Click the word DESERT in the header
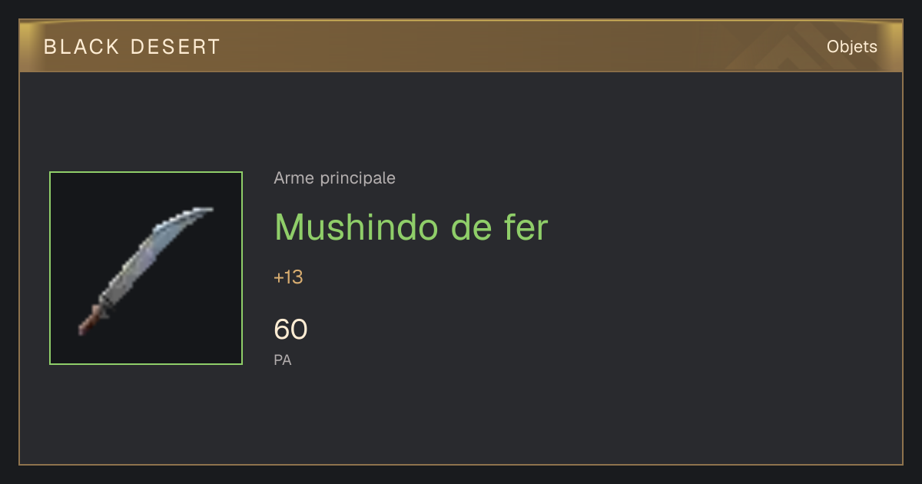922x484 pixels. click(x=175, y=47)
